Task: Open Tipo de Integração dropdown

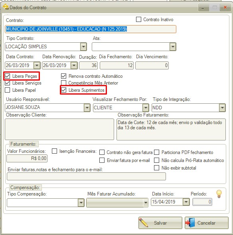Action: [x=222, y=108]
